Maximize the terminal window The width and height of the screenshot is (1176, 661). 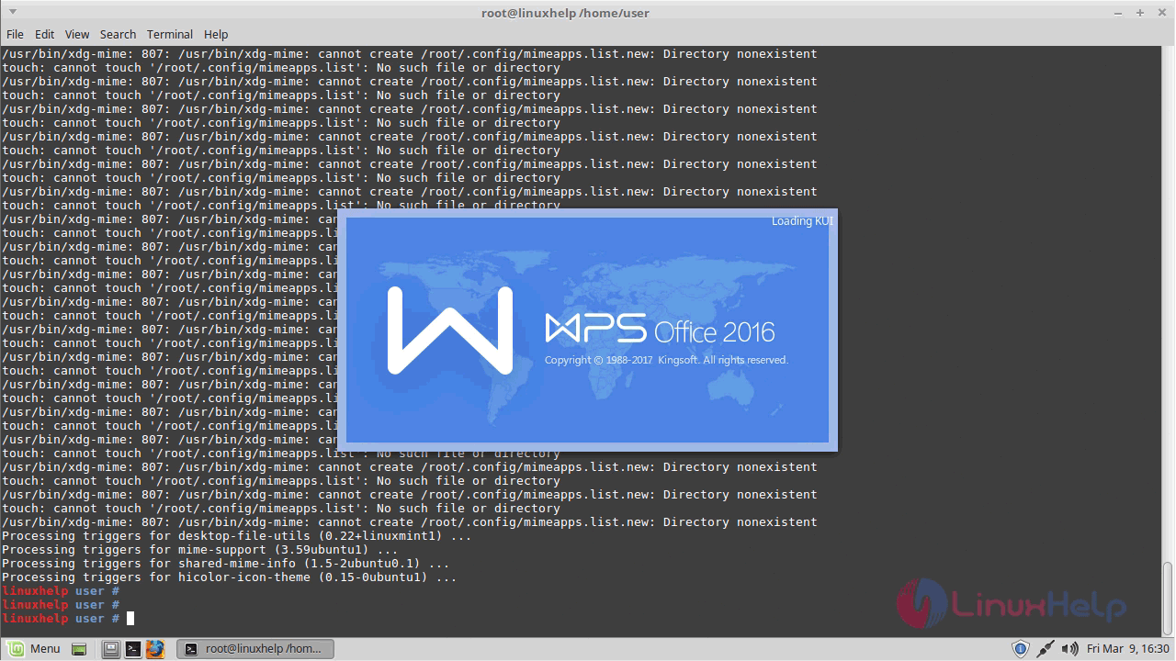coord(1140,12)
